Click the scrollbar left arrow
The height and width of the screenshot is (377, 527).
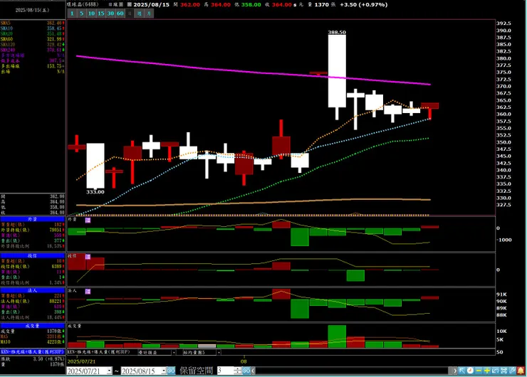(253, 371)
